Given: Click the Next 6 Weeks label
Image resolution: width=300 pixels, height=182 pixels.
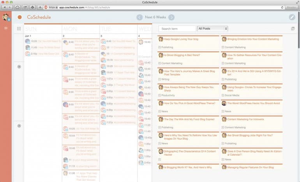Looking at the screenshot, I should [155, 17].
